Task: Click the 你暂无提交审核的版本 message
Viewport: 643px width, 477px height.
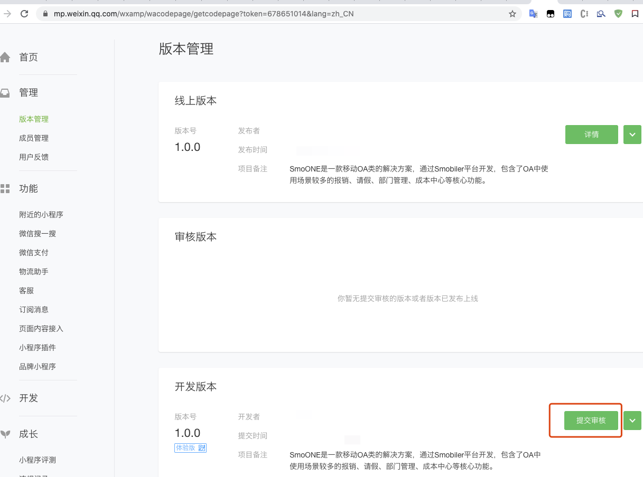Action: click(x=408, y=299)
